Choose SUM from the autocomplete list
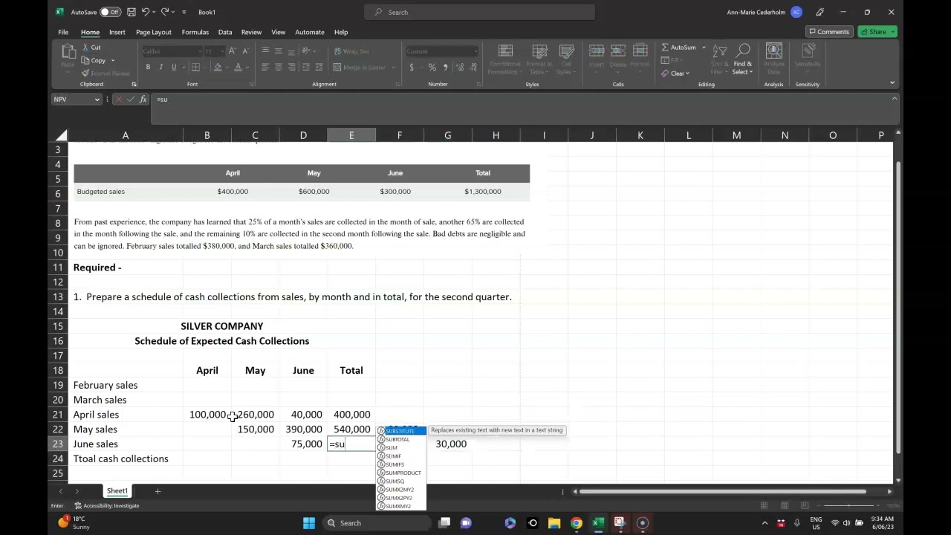 pyautogui.click(x=401, y=448)
